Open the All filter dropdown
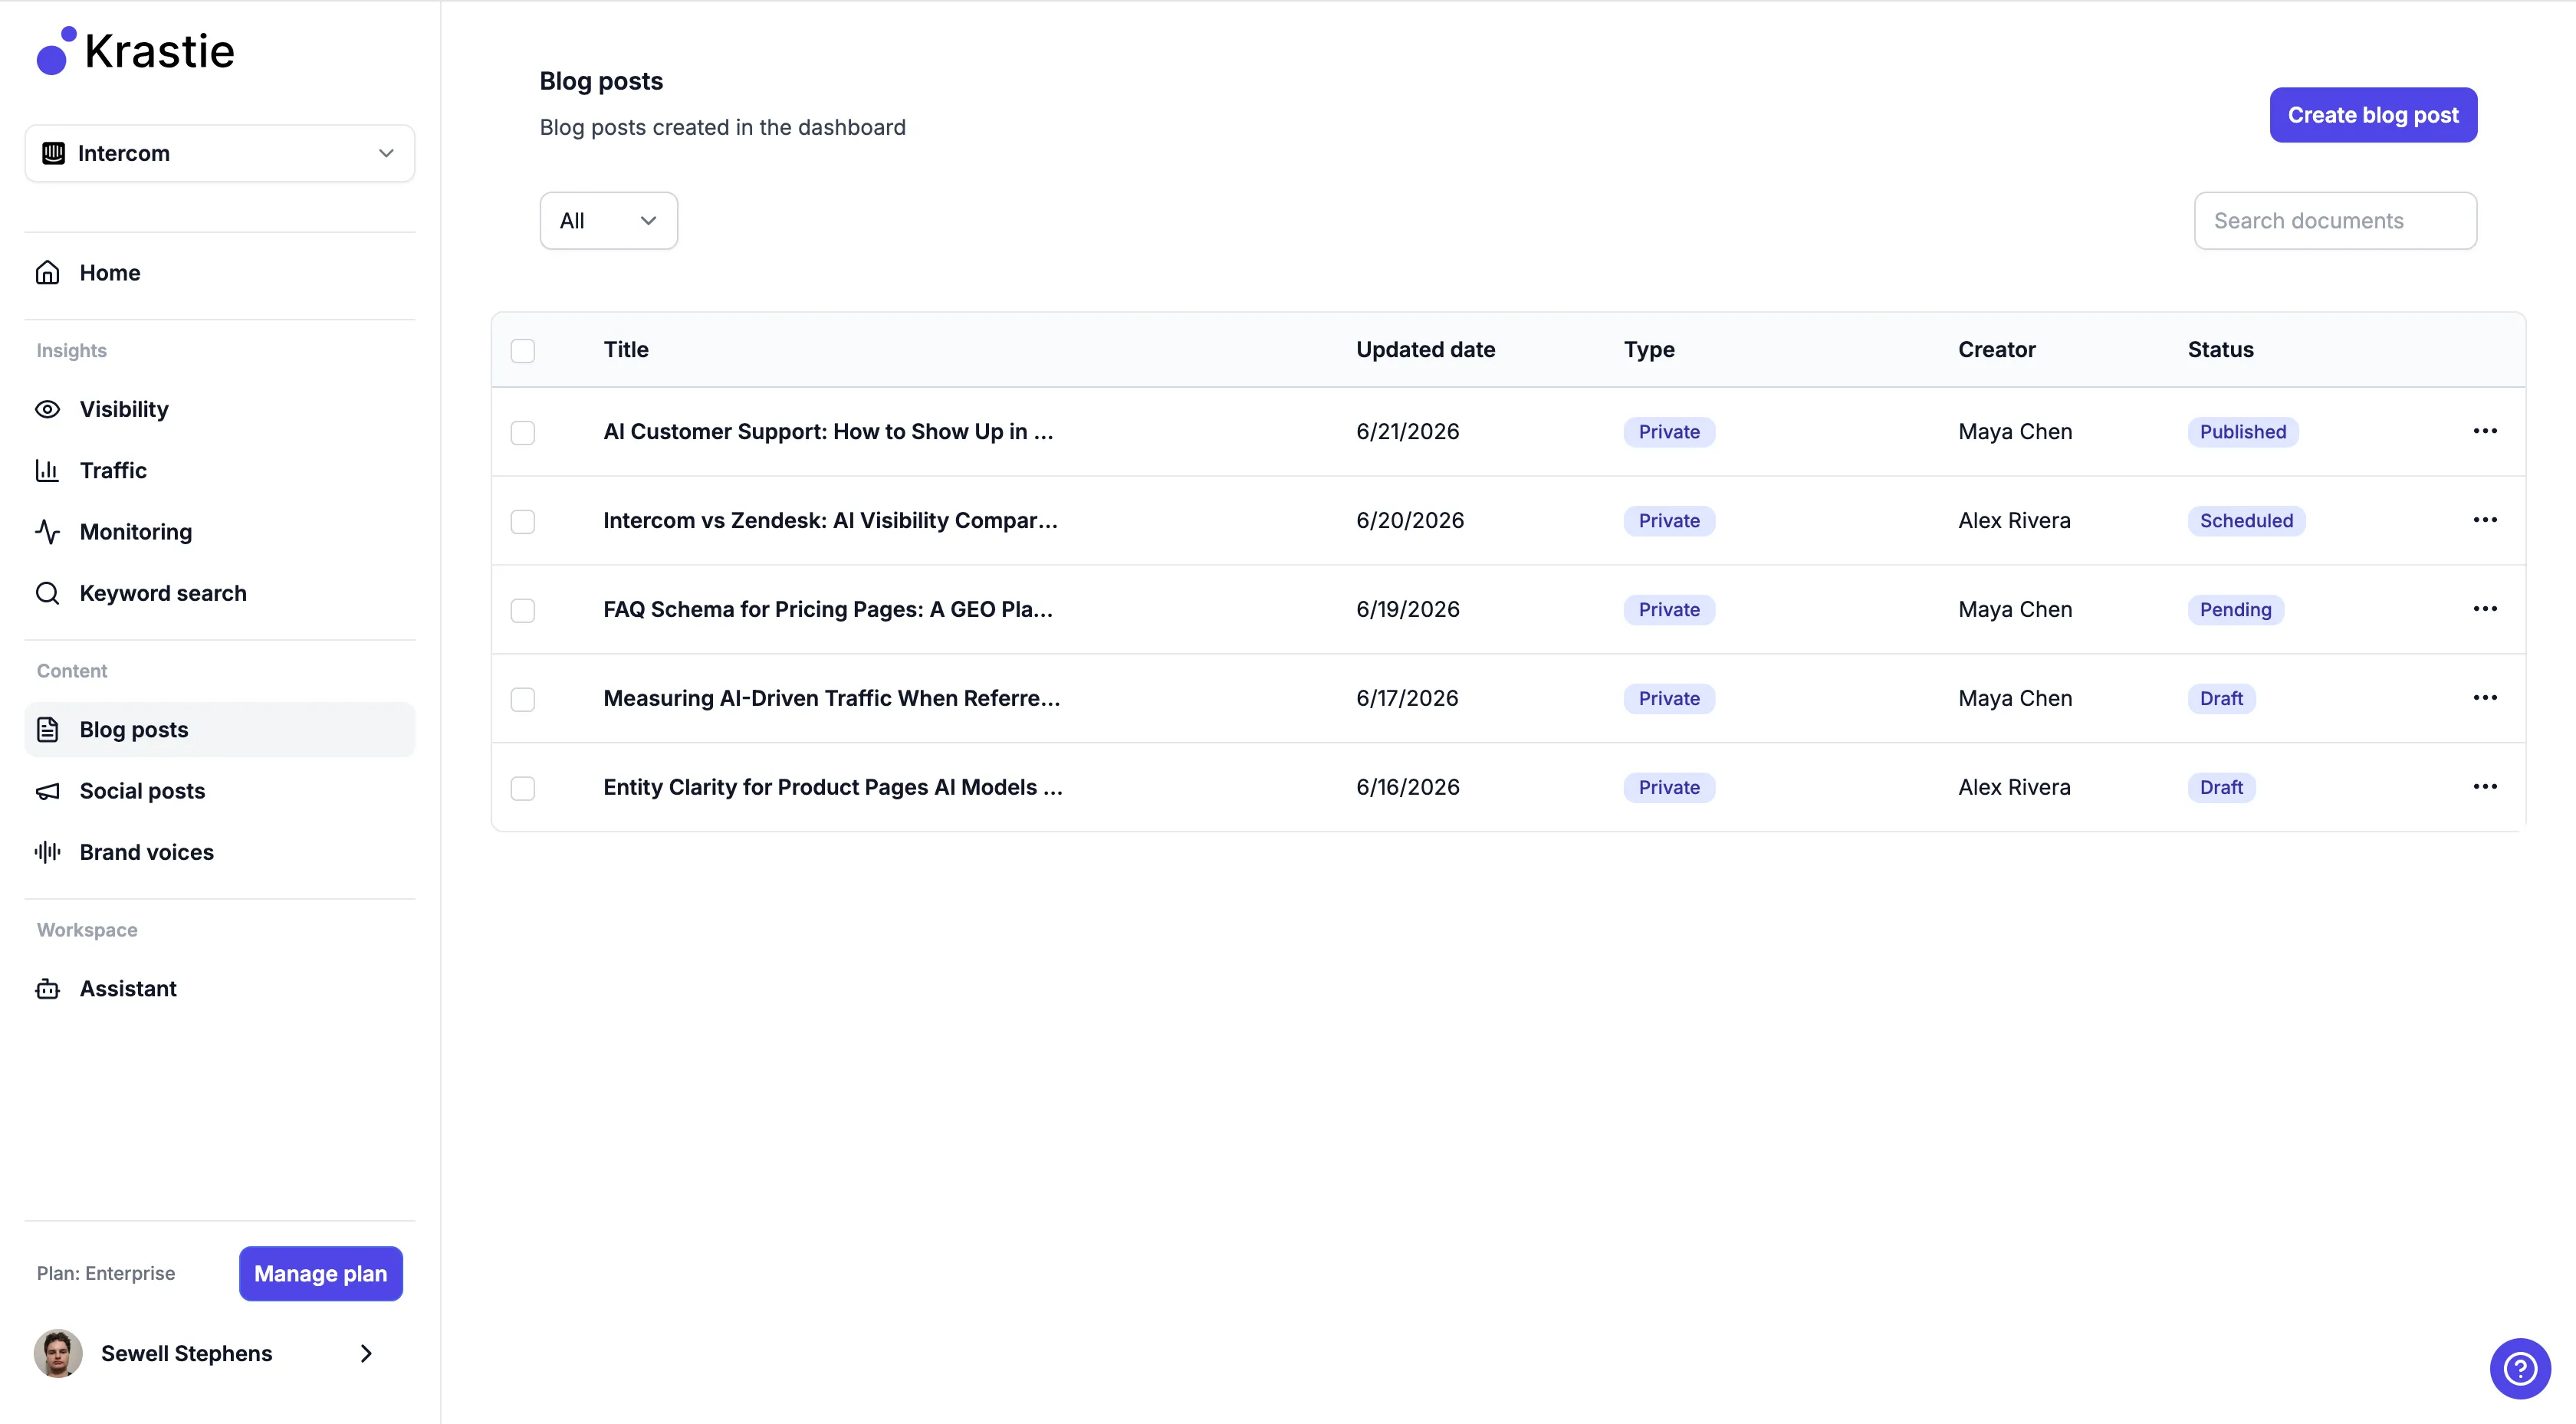The height and width of the screenshot is (1424, 2576). [608, 221]
